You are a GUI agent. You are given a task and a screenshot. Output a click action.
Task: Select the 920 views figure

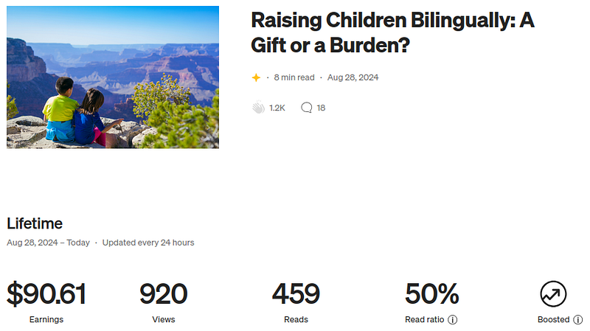pos(163,294)
